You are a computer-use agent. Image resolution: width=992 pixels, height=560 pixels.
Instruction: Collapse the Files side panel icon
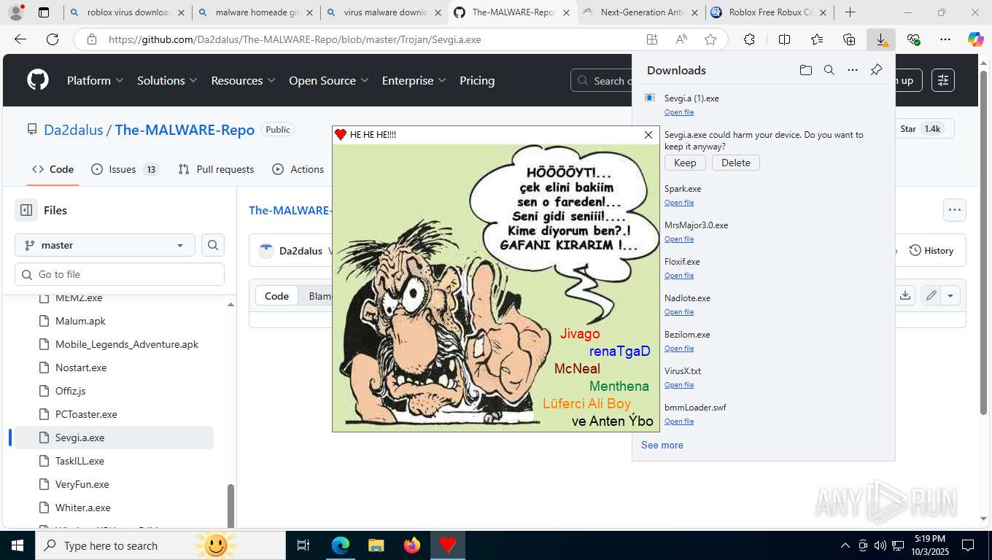(26, 210)
